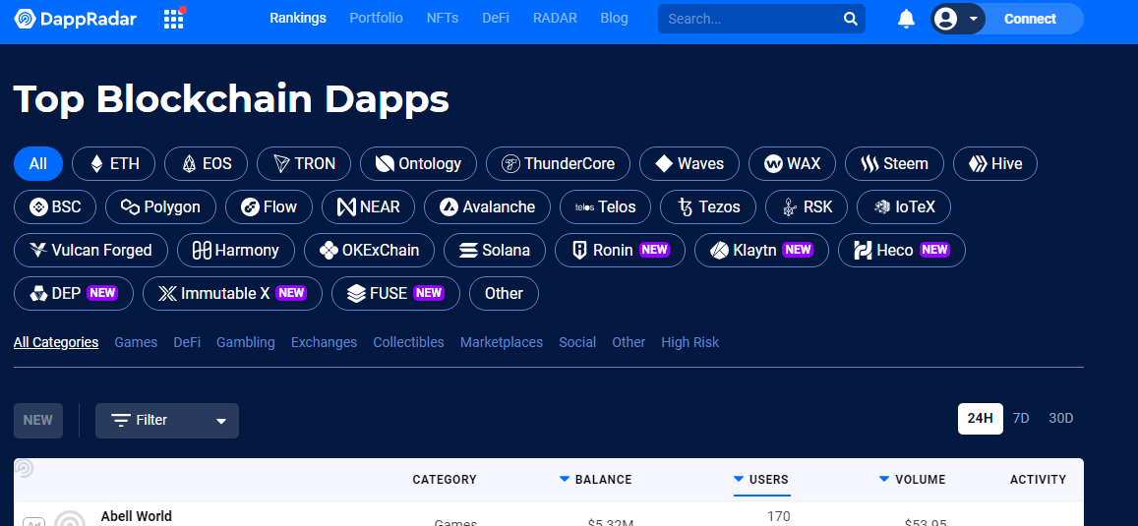Filter by TRON blockchain
The height and width of the screenshot is (526, 1138).
(x=304, y=164)
